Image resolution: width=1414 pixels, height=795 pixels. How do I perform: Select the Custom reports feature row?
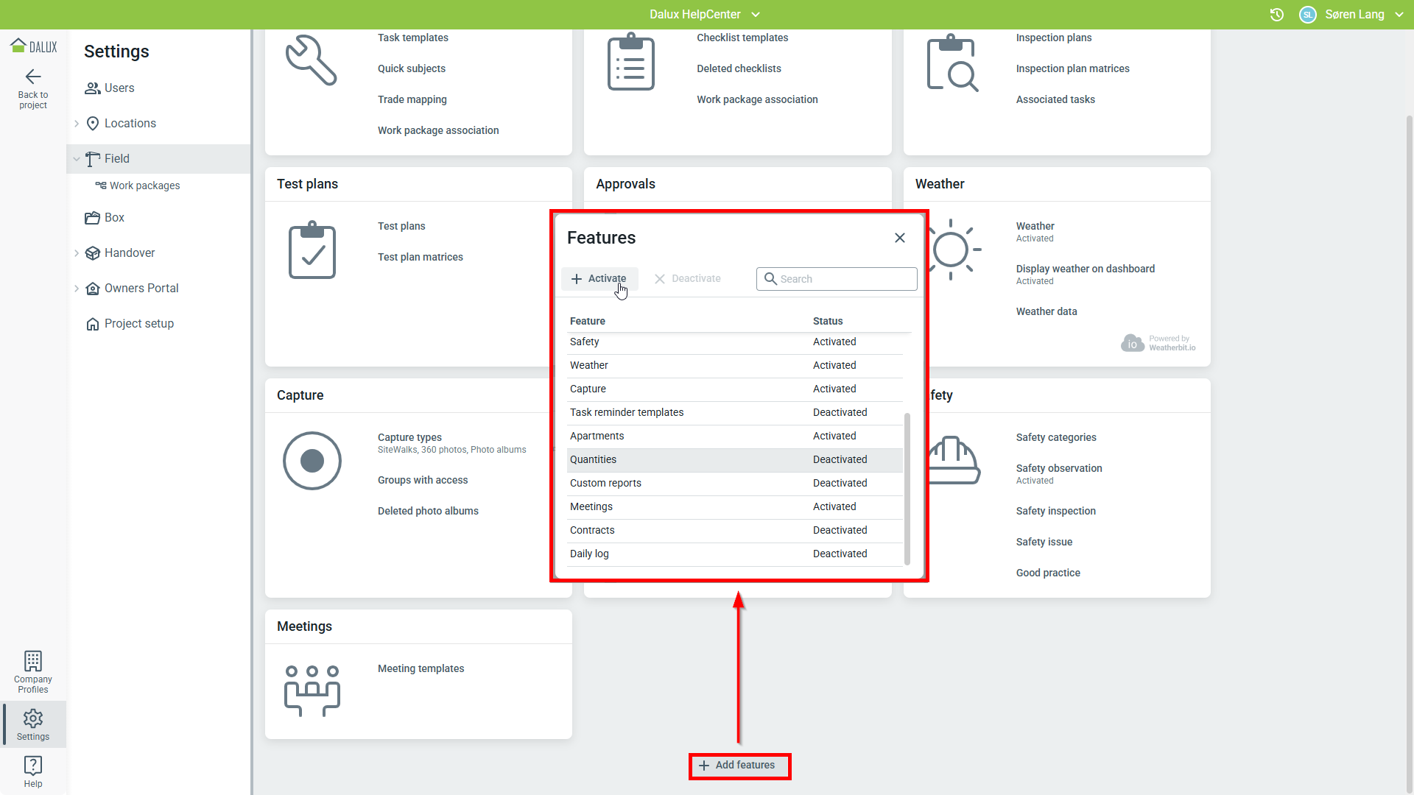point(605,484)
